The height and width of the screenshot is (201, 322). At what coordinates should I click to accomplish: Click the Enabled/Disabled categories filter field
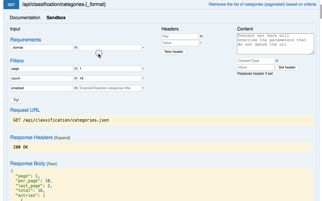[x=110, y=88]
